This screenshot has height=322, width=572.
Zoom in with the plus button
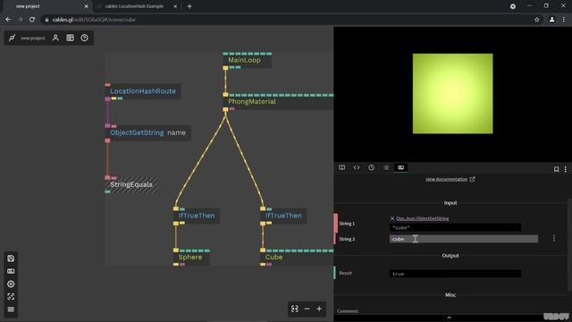click(x=319, y=309)
